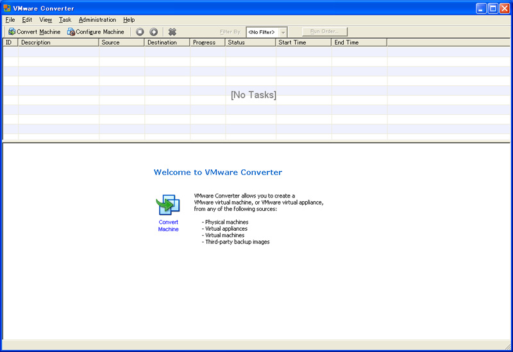Screen dimensions: 513x352
Task: Click the stop task toolbar icon
Action: tap(140, 31)
